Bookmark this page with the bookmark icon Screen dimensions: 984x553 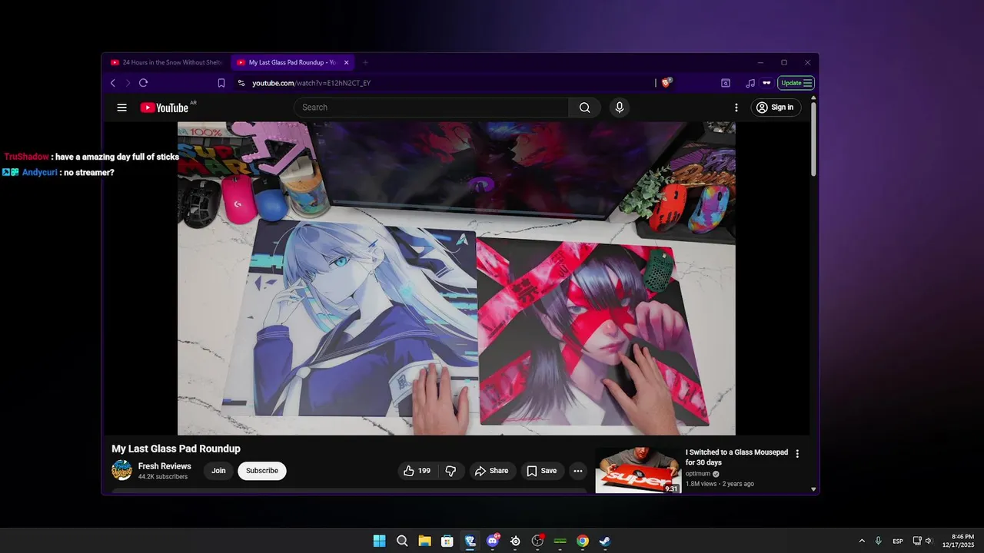221,83
